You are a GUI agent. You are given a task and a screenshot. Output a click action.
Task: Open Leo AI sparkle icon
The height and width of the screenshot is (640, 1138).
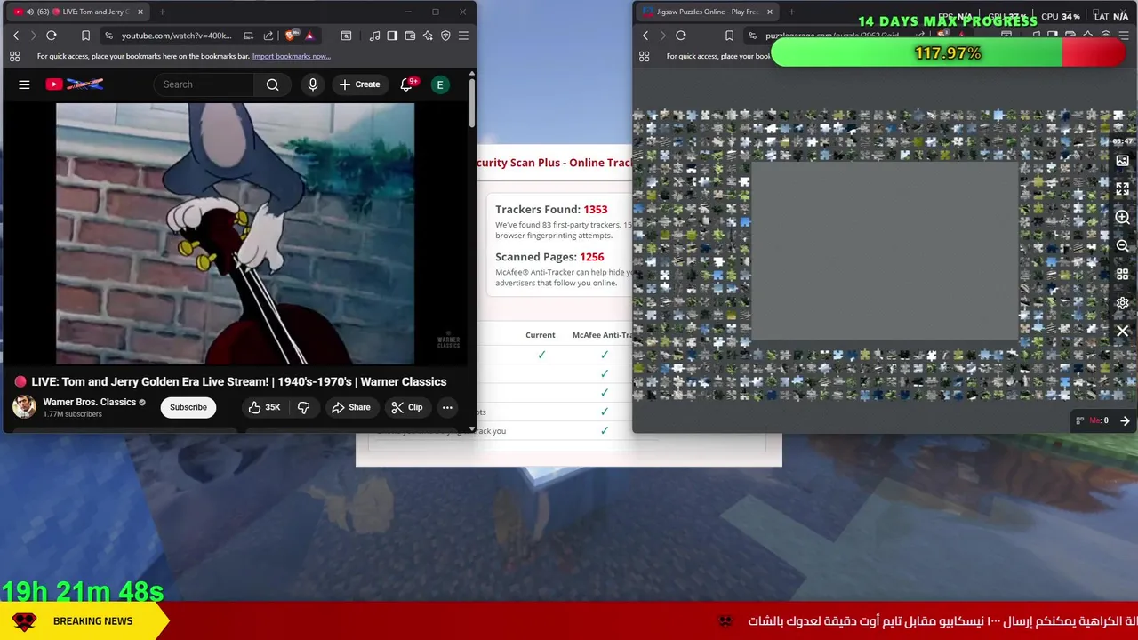pos(428,36)
